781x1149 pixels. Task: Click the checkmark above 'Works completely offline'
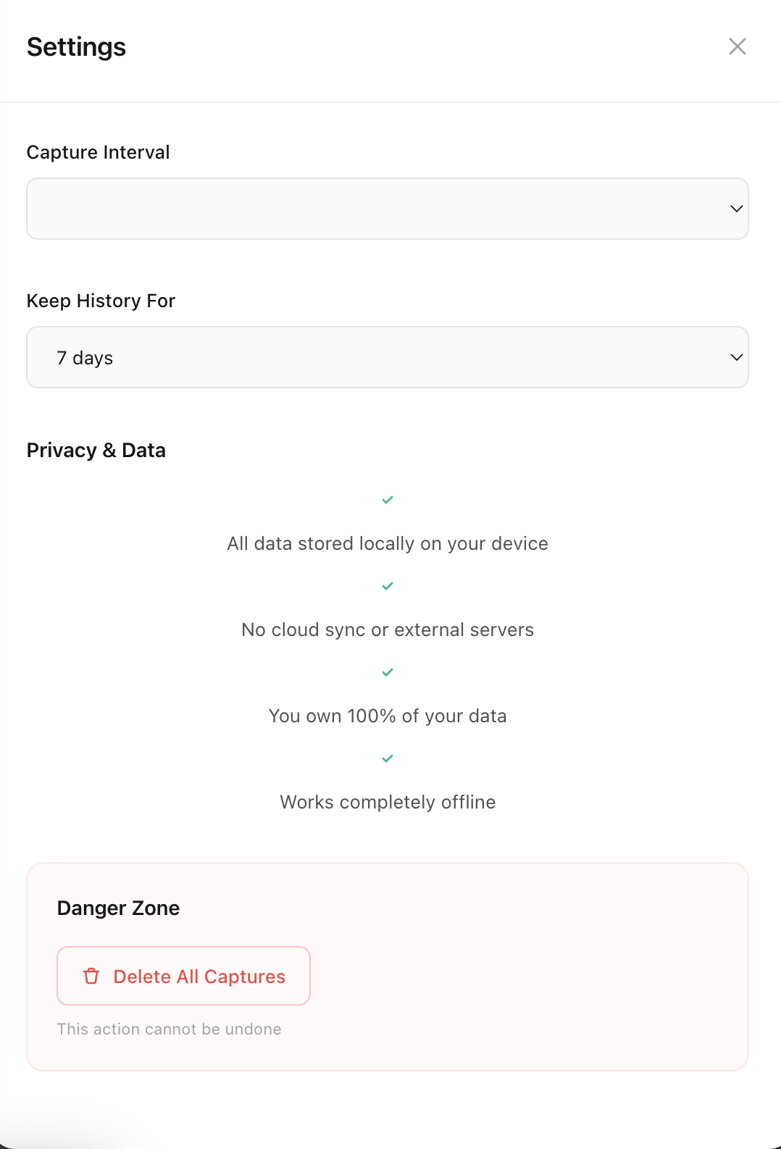pyautogui.click(x=388, y=759)
